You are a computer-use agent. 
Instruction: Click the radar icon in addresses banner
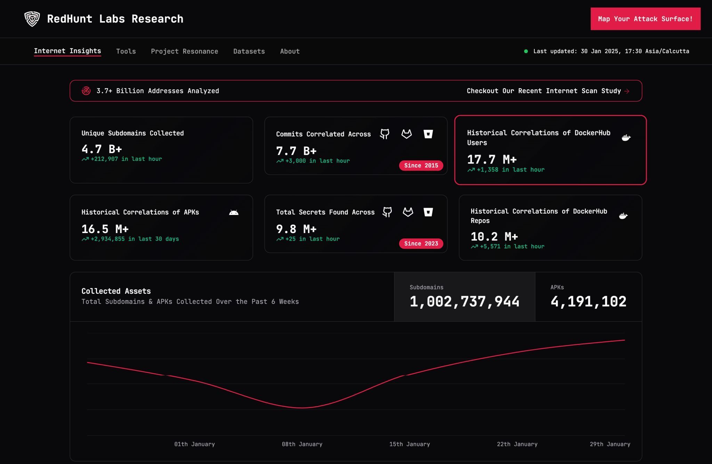[86, 91]
